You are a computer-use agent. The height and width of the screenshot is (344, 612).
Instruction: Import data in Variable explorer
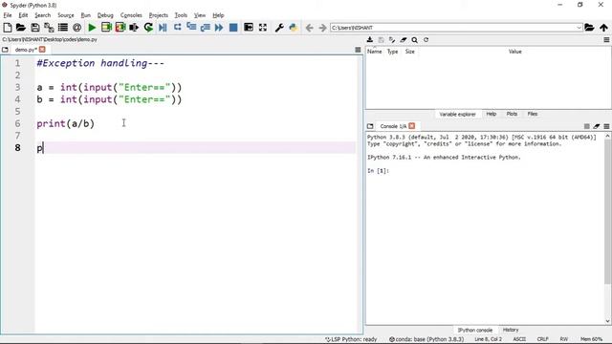click(370, 40)
